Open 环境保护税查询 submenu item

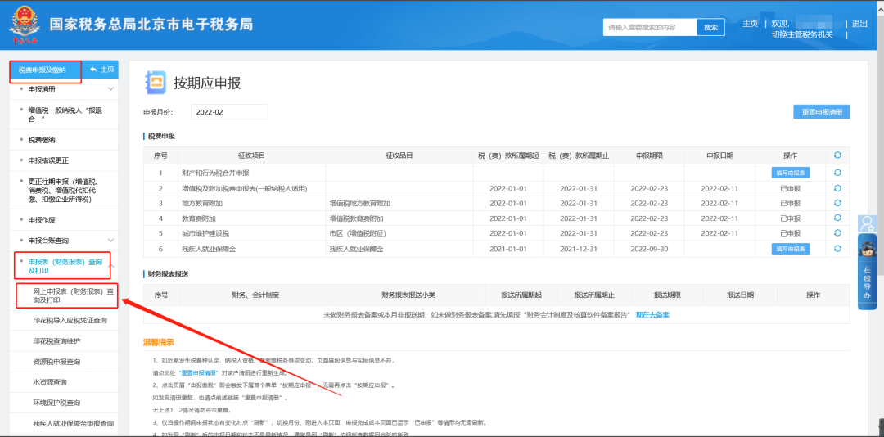(x=56, y=403)
